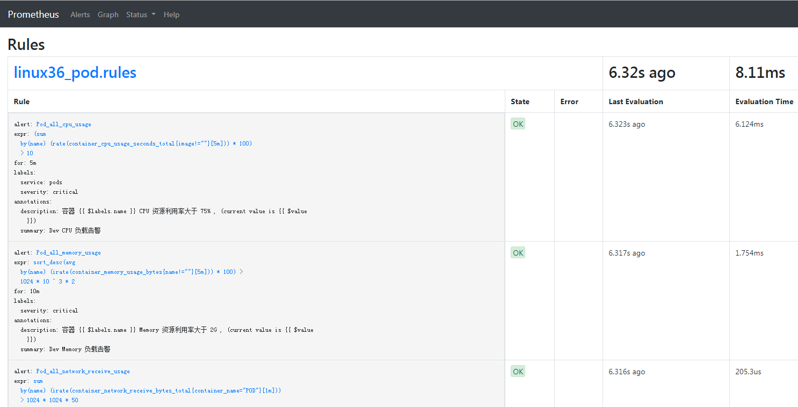Screen dimensions: 798x407
Task: Open the memory rule sort_desc(avg expression
Action: (x=54, y=262)
